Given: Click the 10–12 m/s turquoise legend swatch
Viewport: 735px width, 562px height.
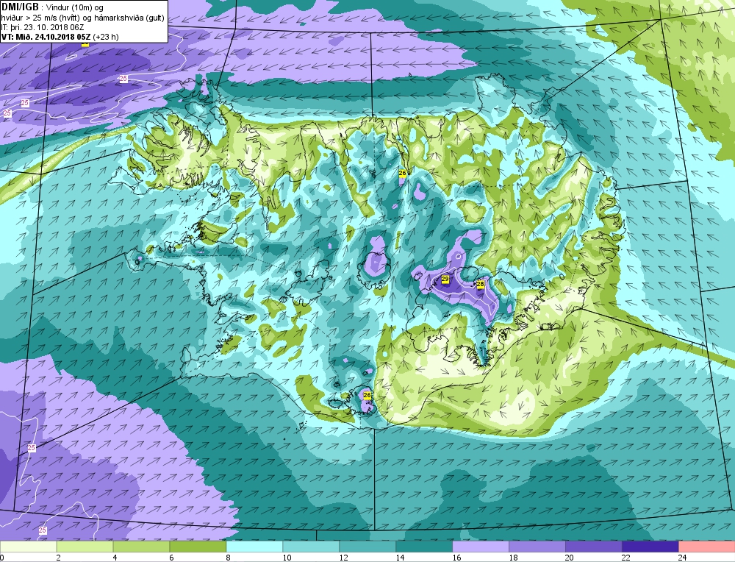Looking at the screenshot, I should (311, 547).
